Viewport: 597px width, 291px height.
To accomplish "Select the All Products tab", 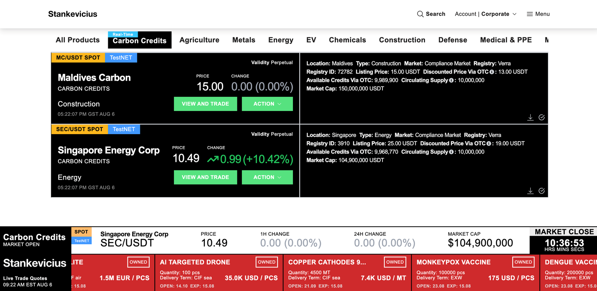I will pyautogui.click(x=78, y=40).
